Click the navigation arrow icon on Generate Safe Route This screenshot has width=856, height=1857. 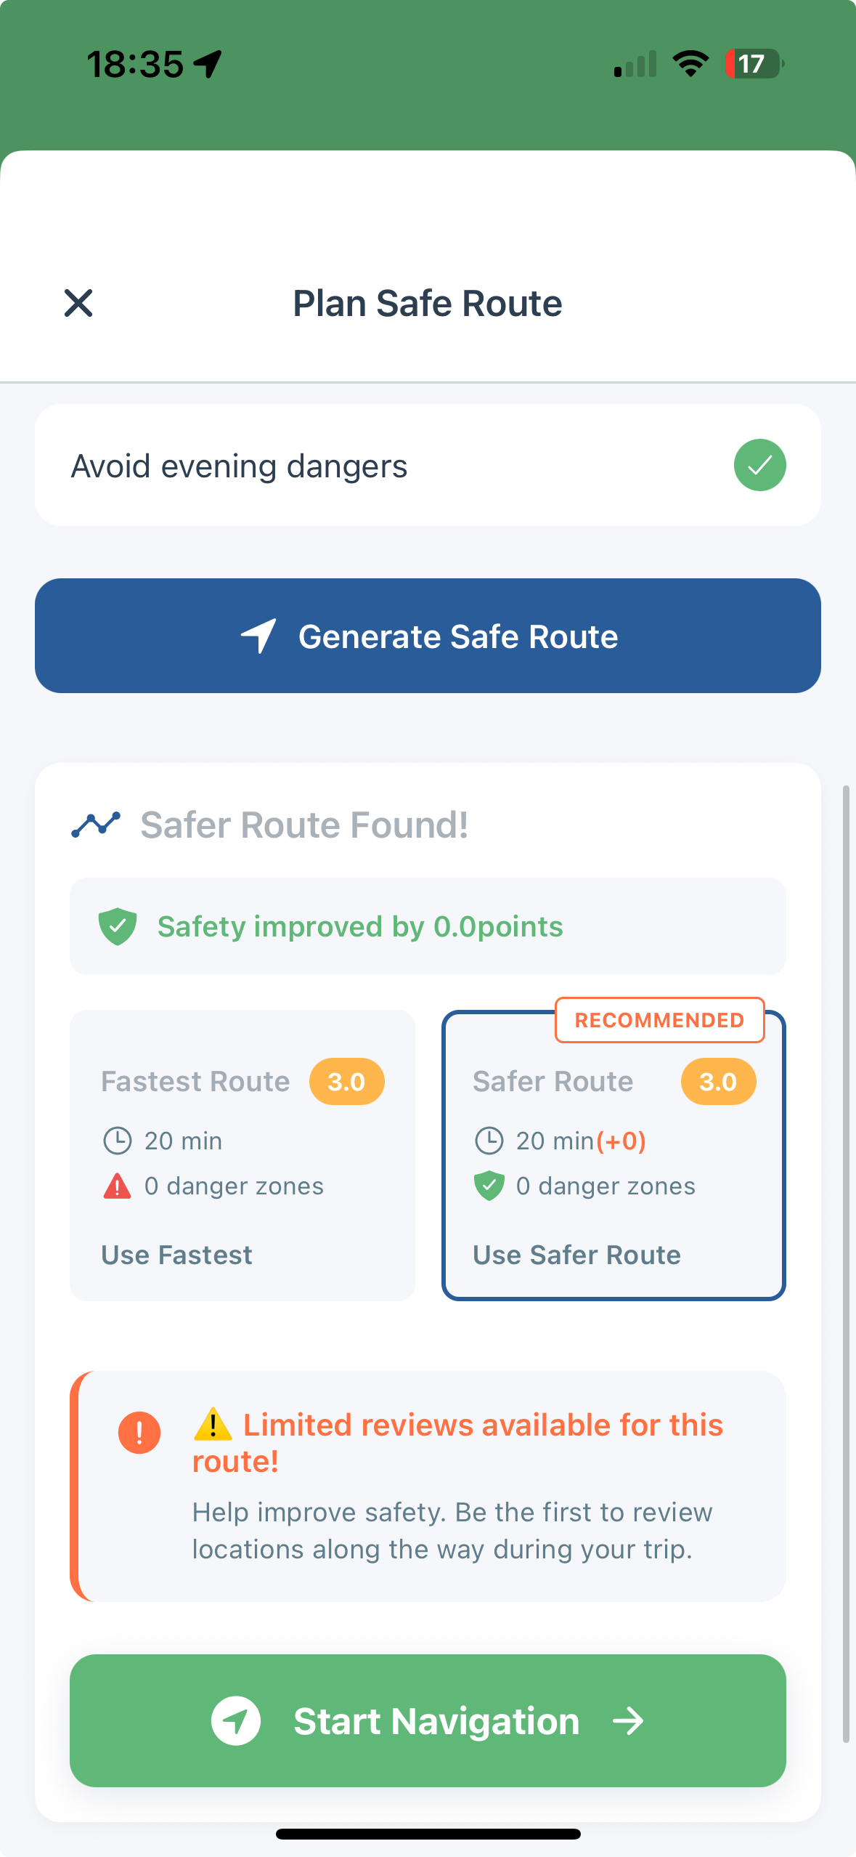tap(258, 635)
